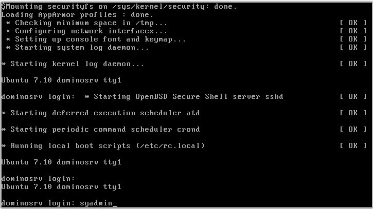373x209 pixels.
Task: Click the OK status for sshd line
Action: click(x=353, y=96)
